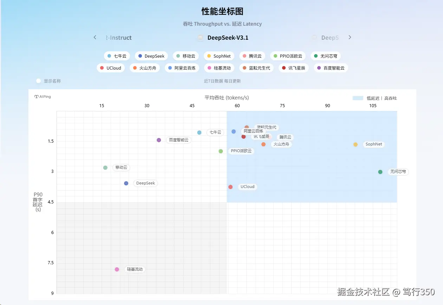
Task: Click the 无问芯穹 green data point
Action: point(380,172)
